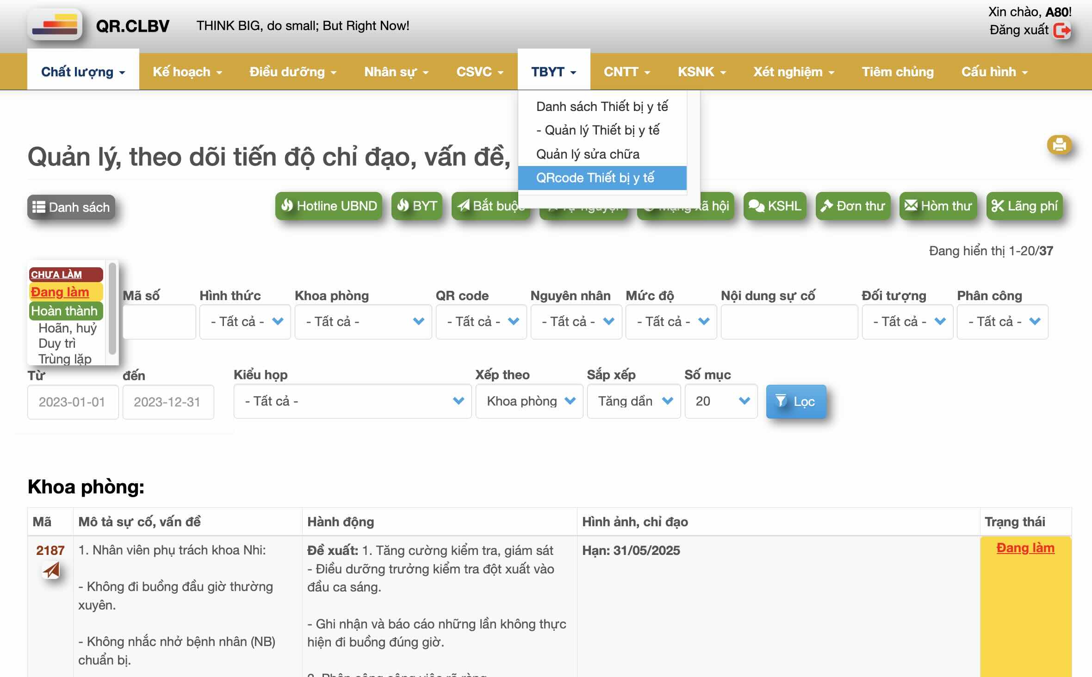Select the Đang làm status filter

(65, 292)
